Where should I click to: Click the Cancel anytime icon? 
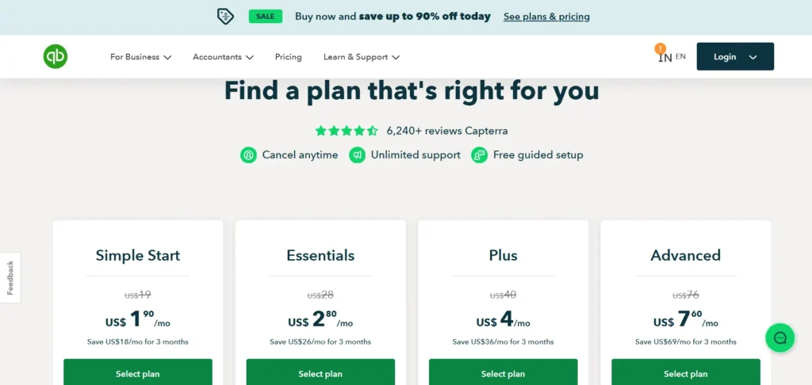point(248,154)
